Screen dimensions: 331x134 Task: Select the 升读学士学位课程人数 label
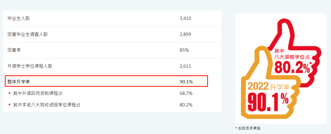click(30, 66)
